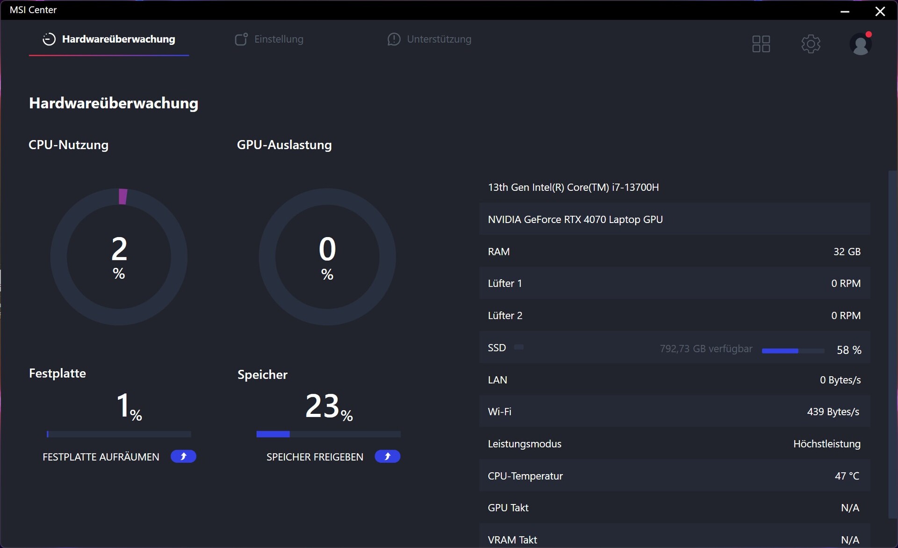
Task: Click the VRAM Takt row label
Action: point(512,540)
